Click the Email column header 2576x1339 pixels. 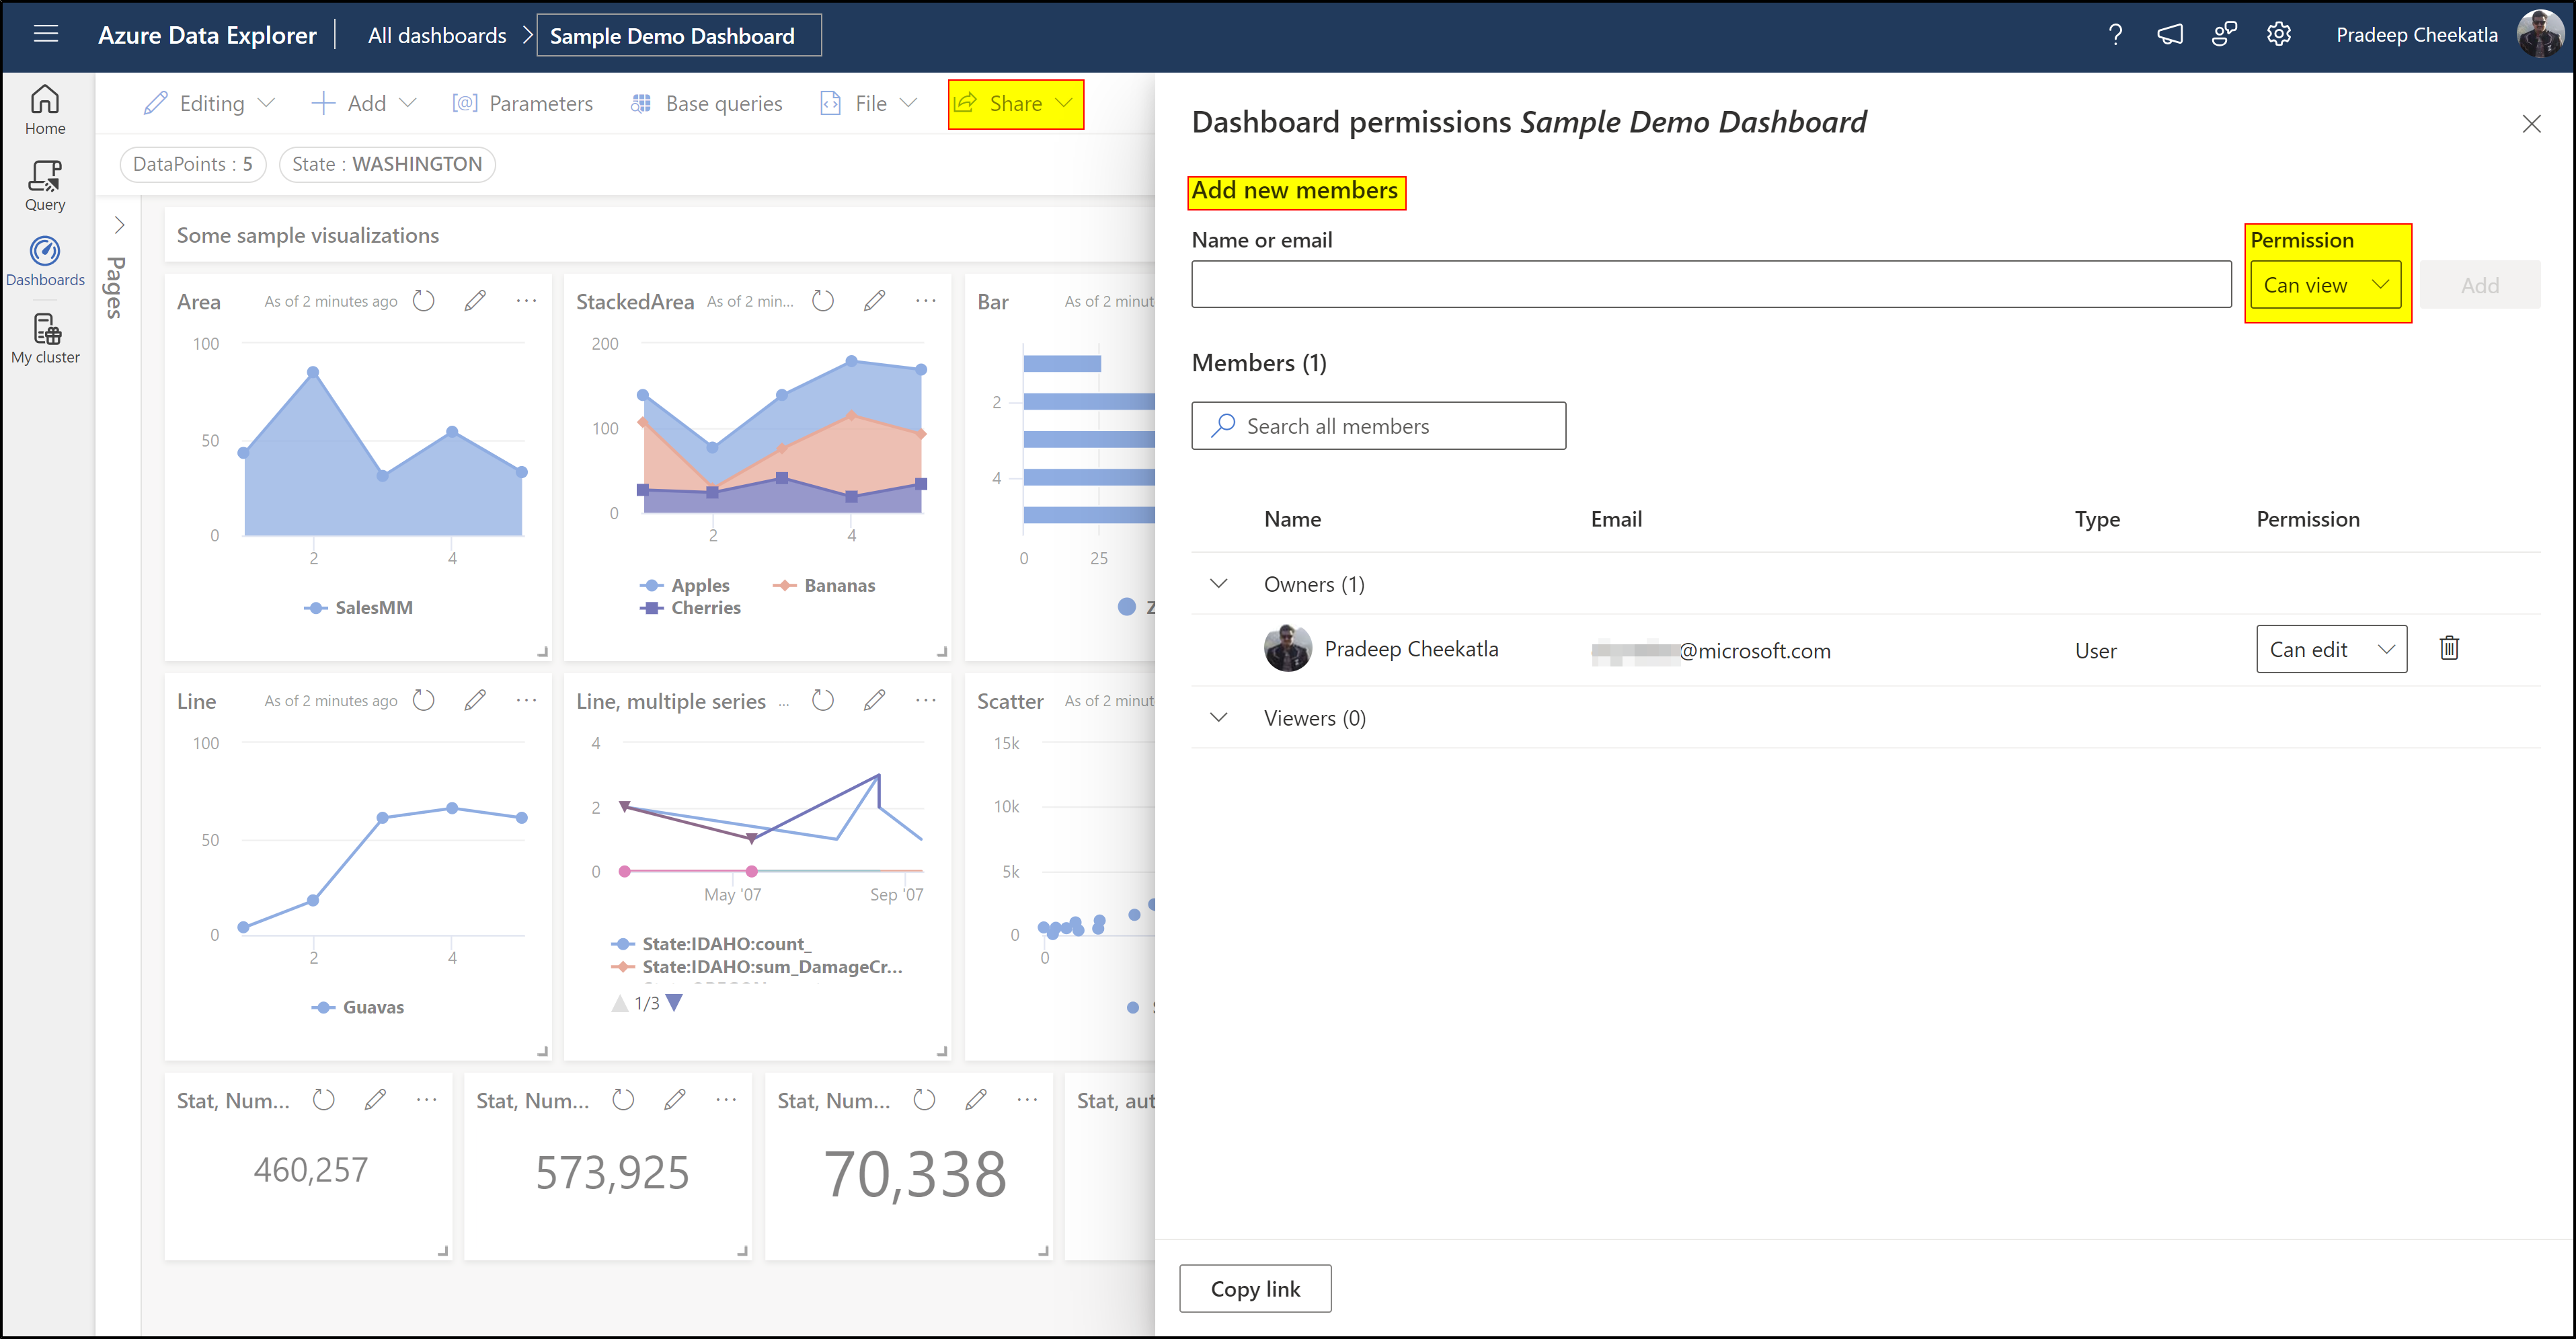pyautogui.click(x=1616, y=519)
